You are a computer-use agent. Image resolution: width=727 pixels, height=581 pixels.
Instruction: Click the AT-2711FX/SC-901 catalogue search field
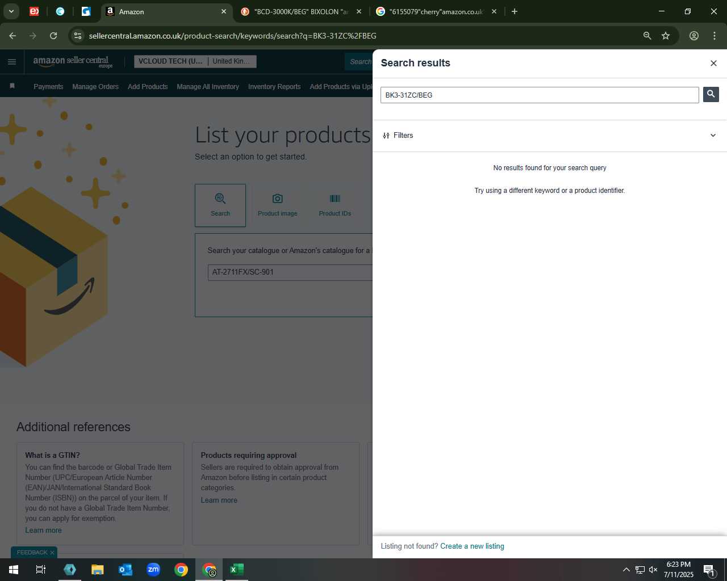(x=290, y=272)
